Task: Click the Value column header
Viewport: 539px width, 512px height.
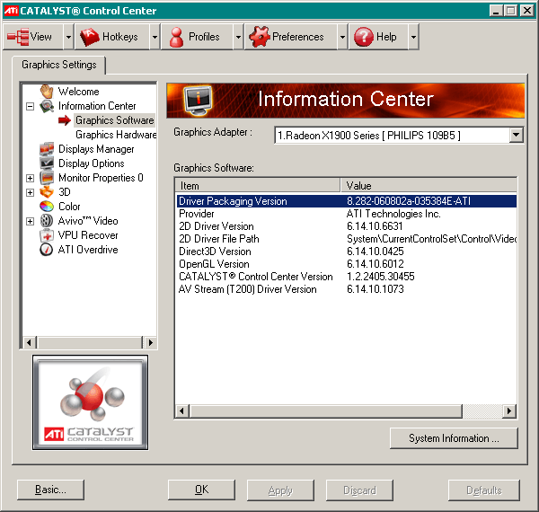Action: [x=429, y=186]
